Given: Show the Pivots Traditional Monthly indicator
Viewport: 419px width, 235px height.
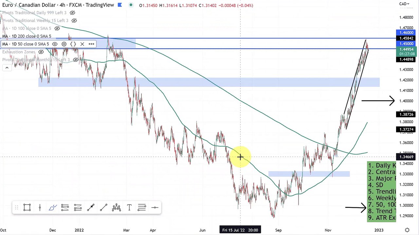Looking at the screenshot, I should pos(76,60).
